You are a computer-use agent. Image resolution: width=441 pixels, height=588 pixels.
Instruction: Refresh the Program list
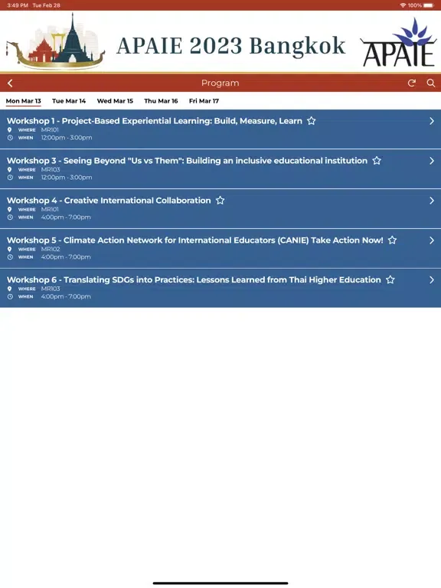tap(412, 83)
